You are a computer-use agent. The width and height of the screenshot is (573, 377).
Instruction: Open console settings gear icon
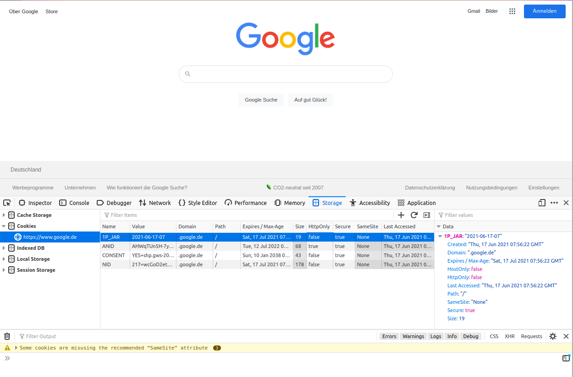(553, 336)
